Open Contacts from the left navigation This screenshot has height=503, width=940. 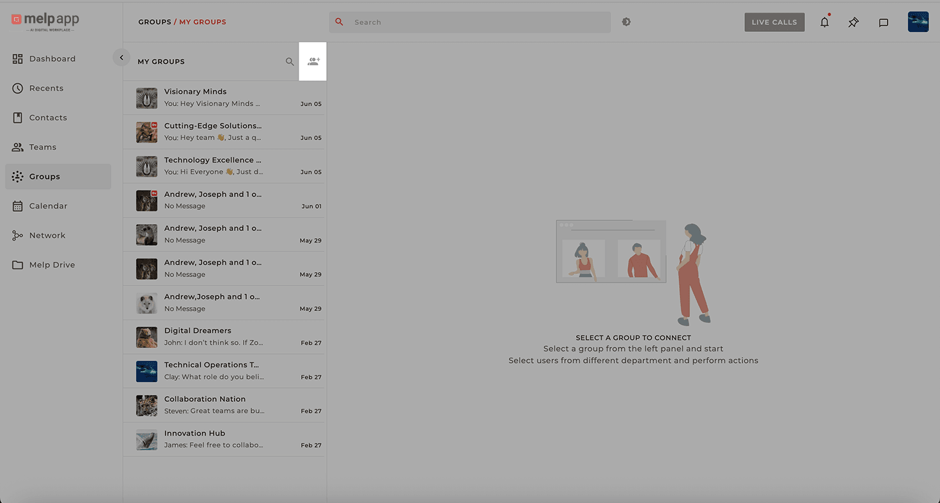pyautogui.click(x=48, y=117)
